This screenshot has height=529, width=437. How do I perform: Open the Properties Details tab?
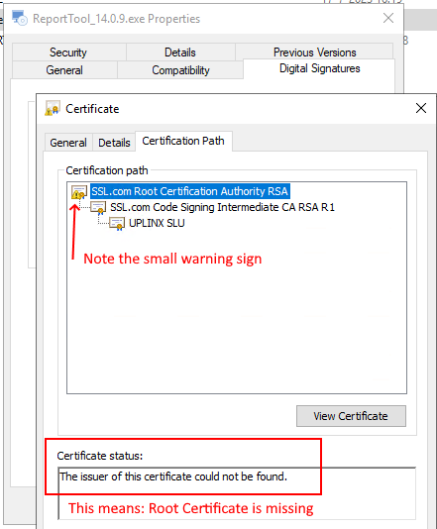click(180, 53)
